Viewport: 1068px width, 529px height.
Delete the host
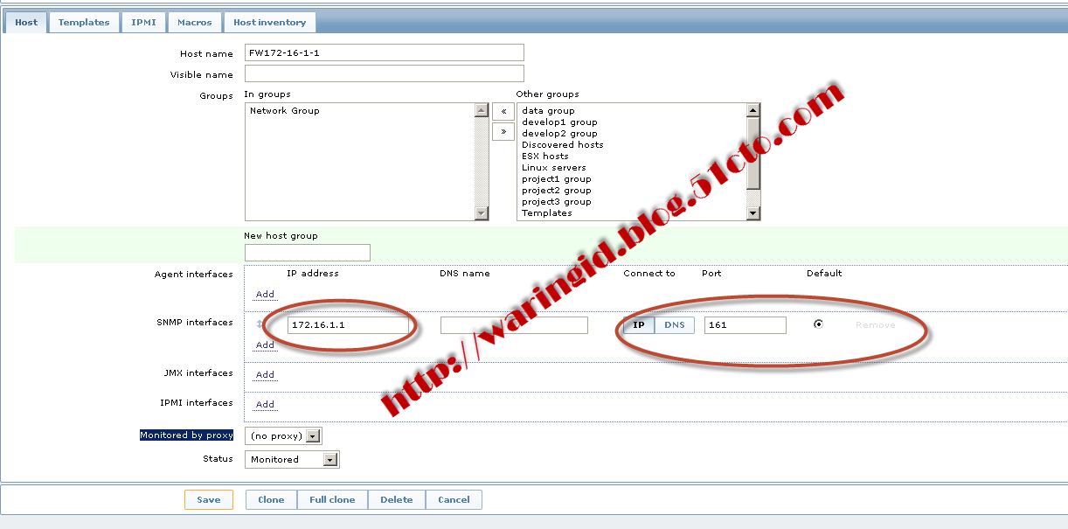[x=397, y=500]
